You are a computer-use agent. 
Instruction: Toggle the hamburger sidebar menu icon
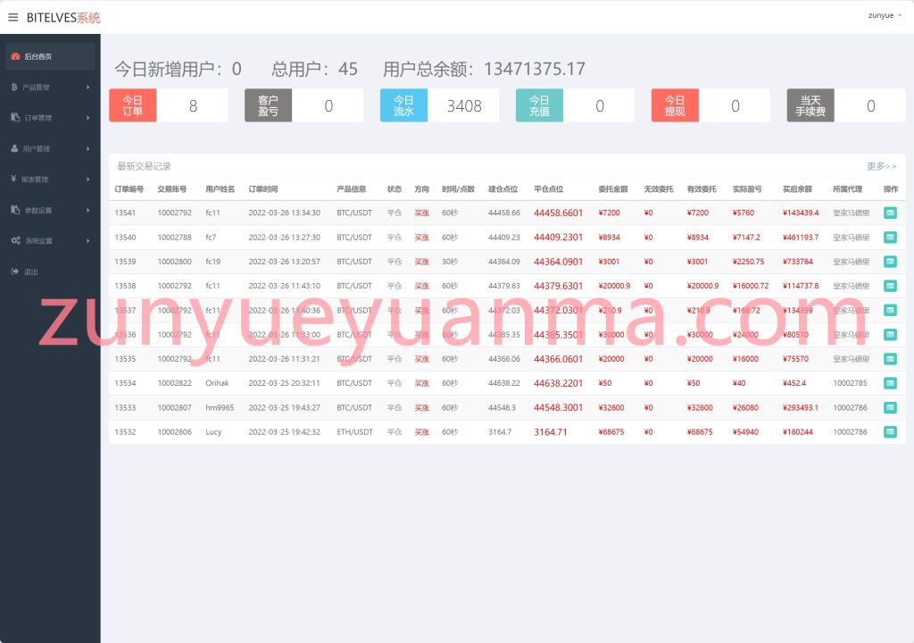(x=12, y=18)
